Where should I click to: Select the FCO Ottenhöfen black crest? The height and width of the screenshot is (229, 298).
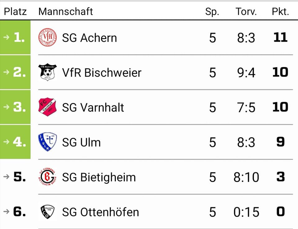click(47, 212)
